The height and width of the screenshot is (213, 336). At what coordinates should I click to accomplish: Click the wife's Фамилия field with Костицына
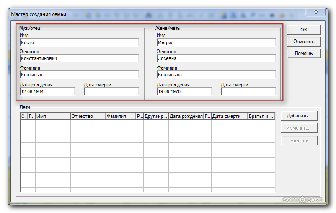click(216, 75)
